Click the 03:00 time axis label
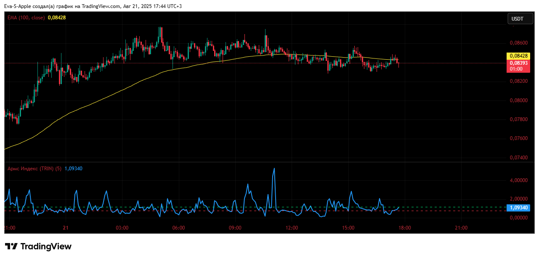 point(122,228)
